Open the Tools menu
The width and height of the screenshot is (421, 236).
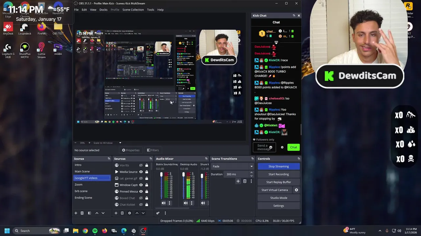(150, 10)
